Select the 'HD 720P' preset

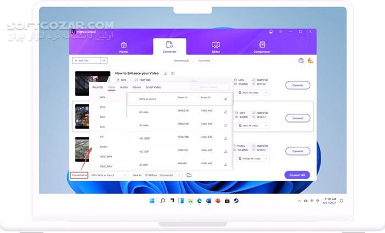coord(180,152)
